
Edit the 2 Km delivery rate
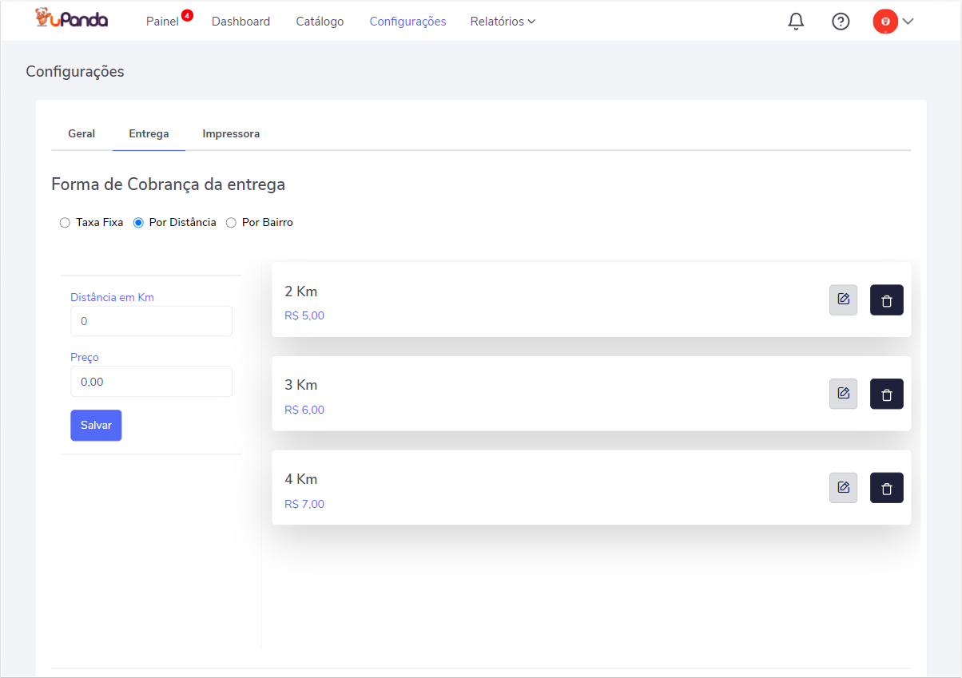[843, 300]
